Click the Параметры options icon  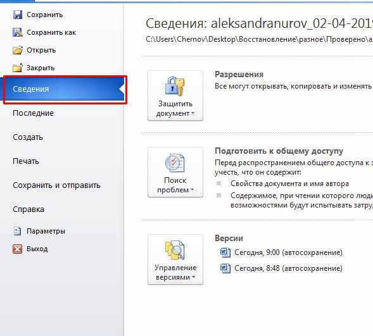pos(17,231)
